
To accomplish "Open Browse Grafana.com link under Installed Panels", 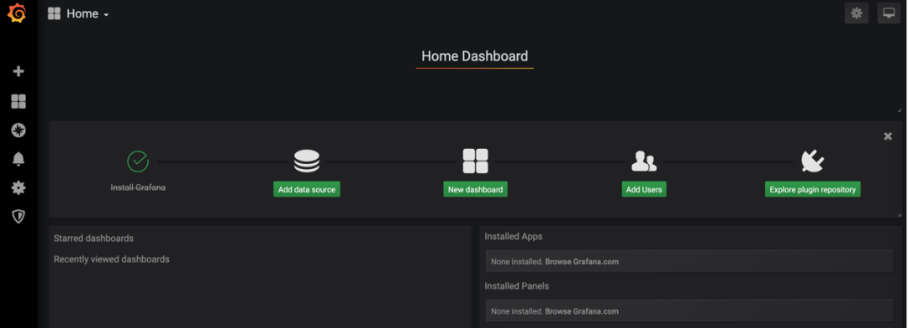I will coord(582,311).
